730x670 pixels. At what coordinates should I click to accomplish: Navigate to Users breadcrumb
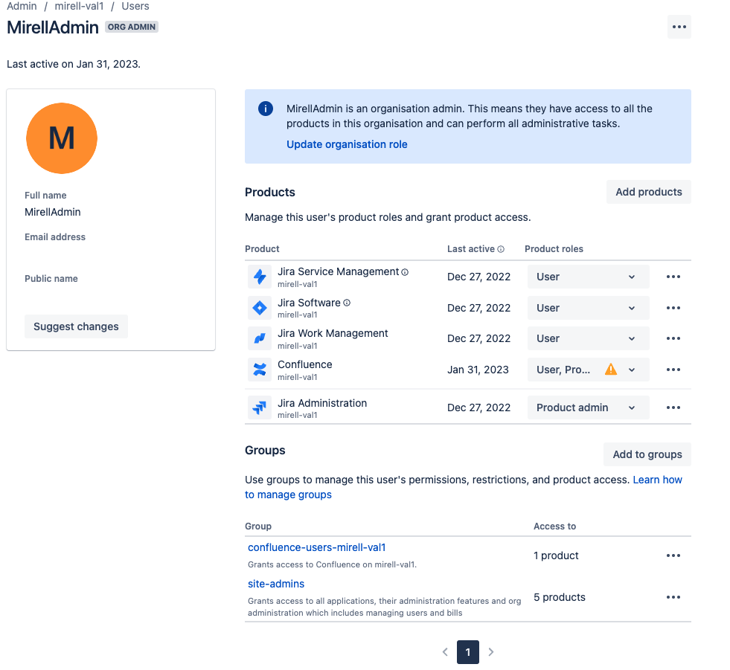click(135, 7)
